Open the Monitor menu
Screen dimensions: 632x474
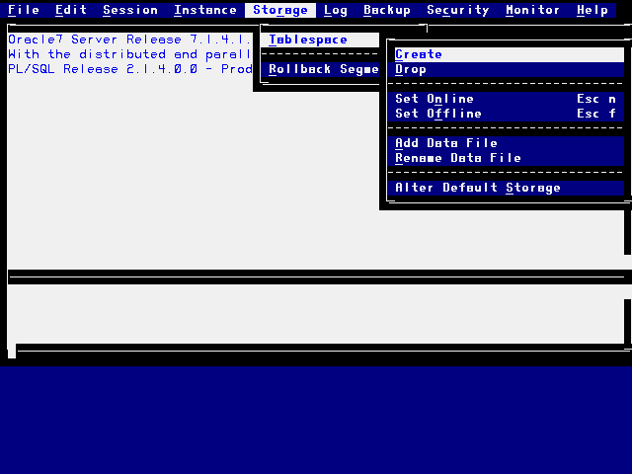tap(533, 10)
